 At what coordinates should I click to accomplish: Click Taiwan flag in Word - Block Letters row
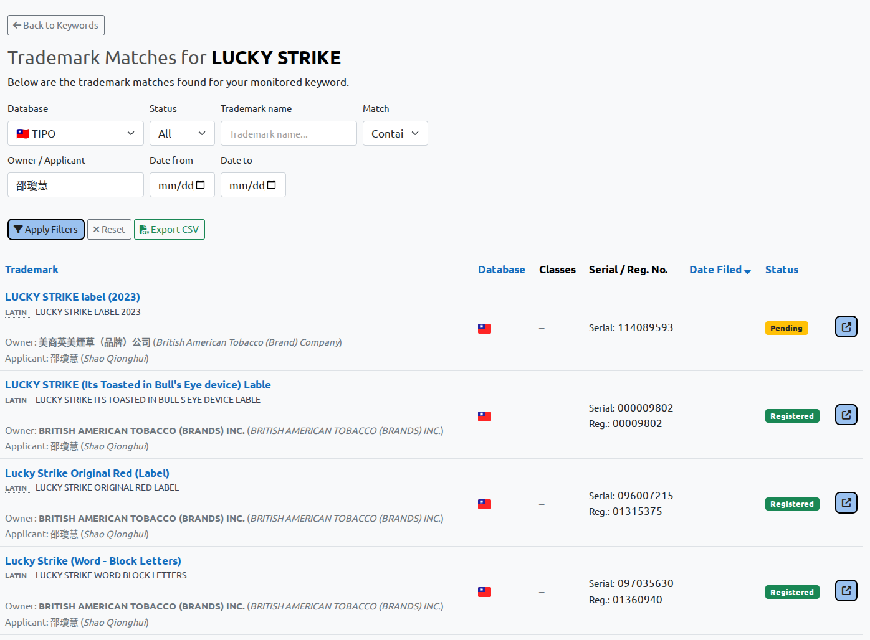[484, 591]
